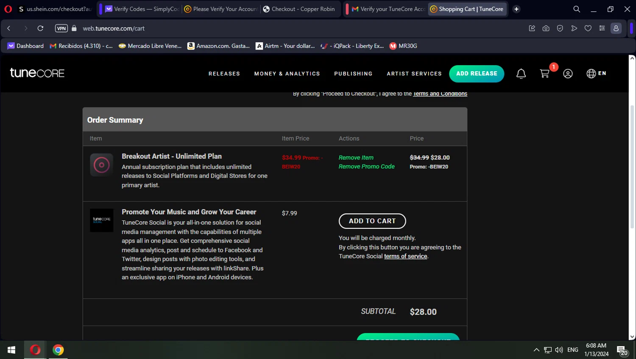Viewport: 636px width, 359px height.
Task: Click the site security padlock icon
Action: (x=74, y=28)
